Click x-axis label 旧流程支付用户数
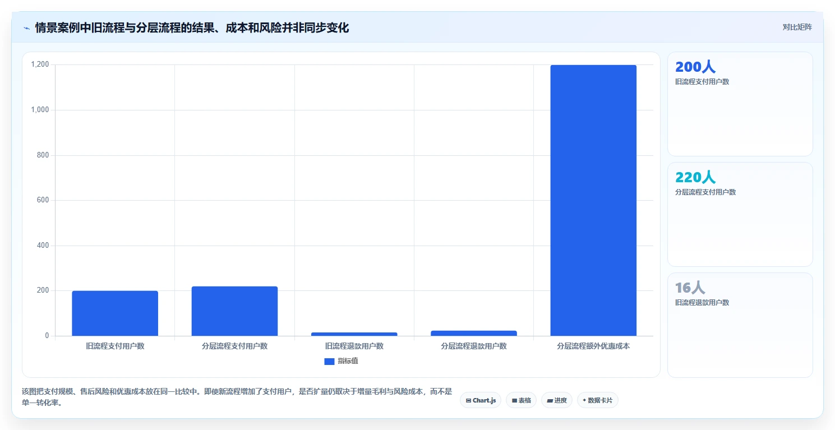Image resolution: width=835 pixels, height=430 pixels. [115, 346]
